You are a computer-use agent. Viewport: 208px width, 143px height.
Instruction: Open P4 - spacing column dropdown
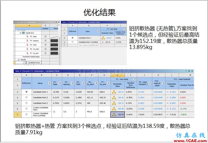point(72,83)
